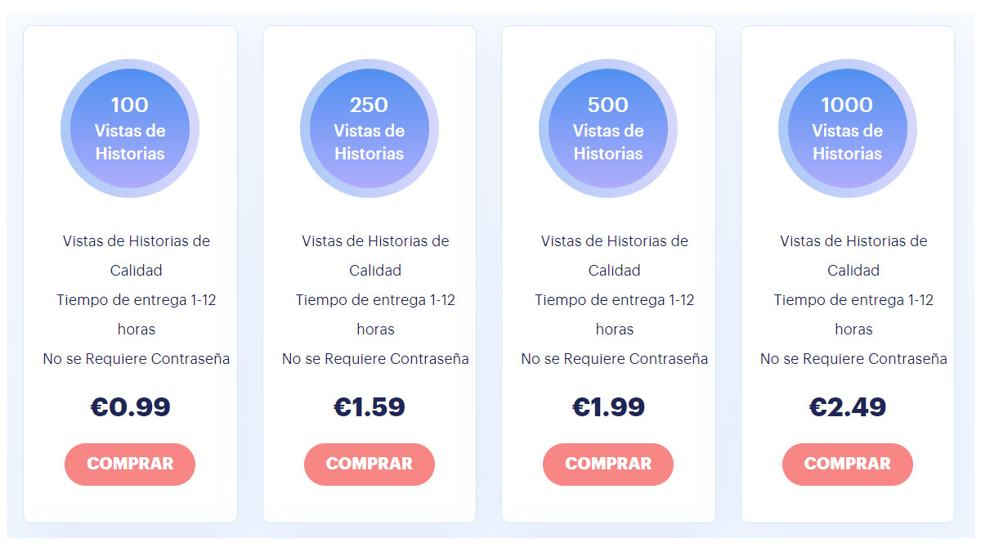Select the 500 Vistas de Historias circle badge
This screenshot has width=981, height=552.
coord(608,128)
